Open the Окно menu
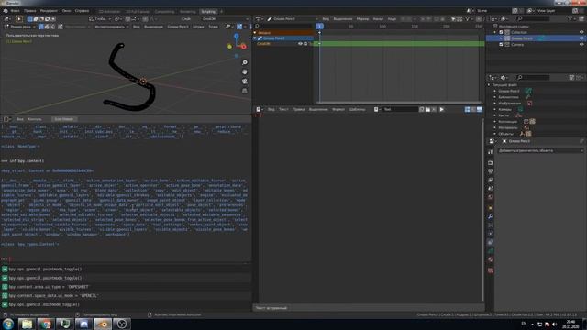Image resolution: width=587 pixels, height=330 pixels. pos(67,11)
